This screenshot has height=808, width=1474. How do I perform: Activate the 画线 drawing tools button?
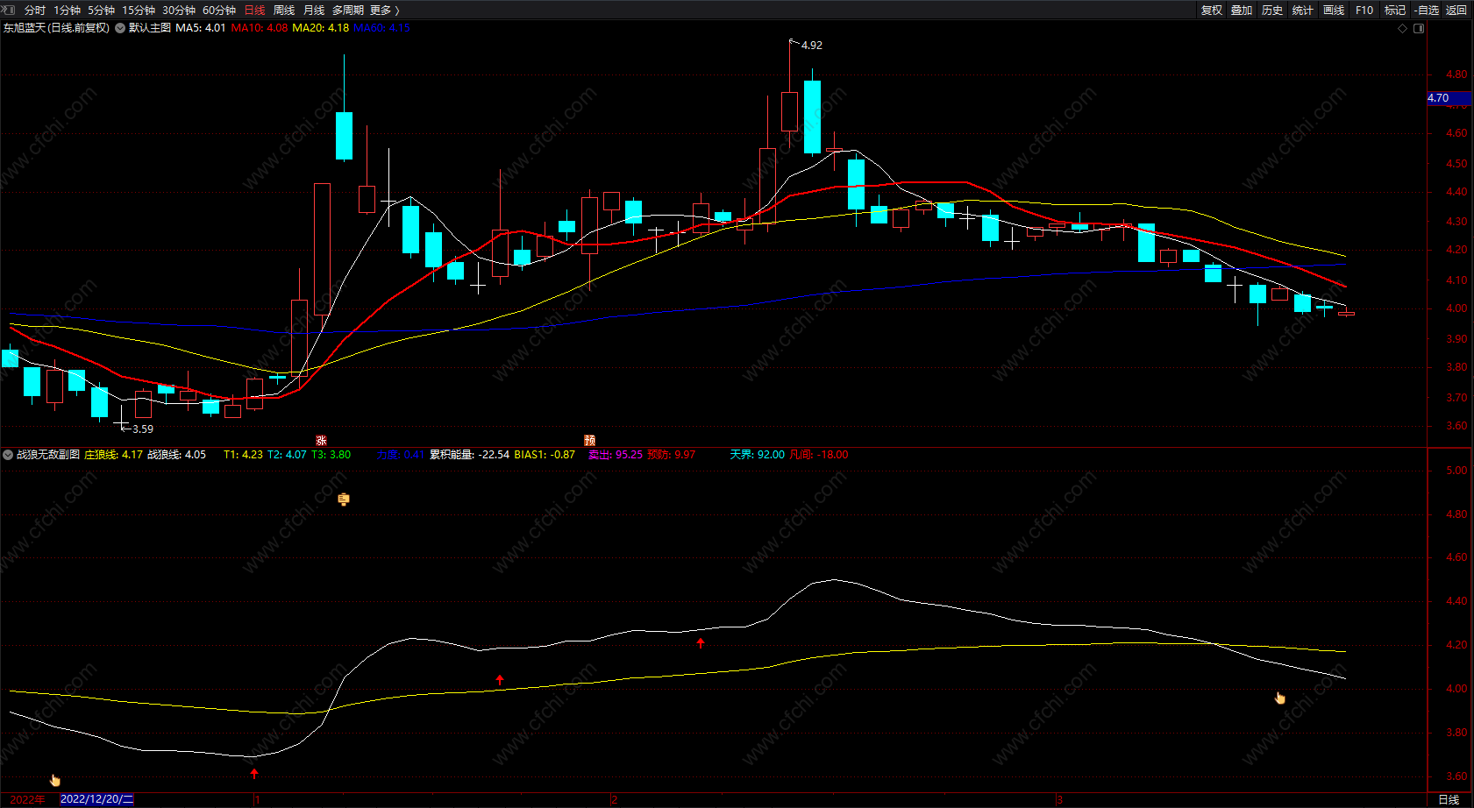point(1334,11)
